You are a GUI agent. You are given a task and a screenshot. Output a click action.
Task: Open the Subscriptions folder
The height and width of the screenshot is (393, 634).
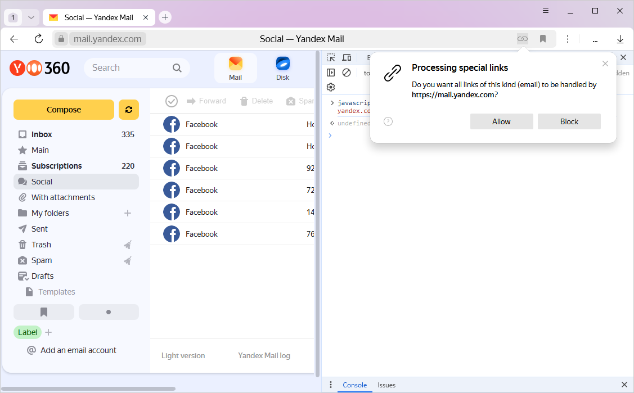tap(56, 166)
